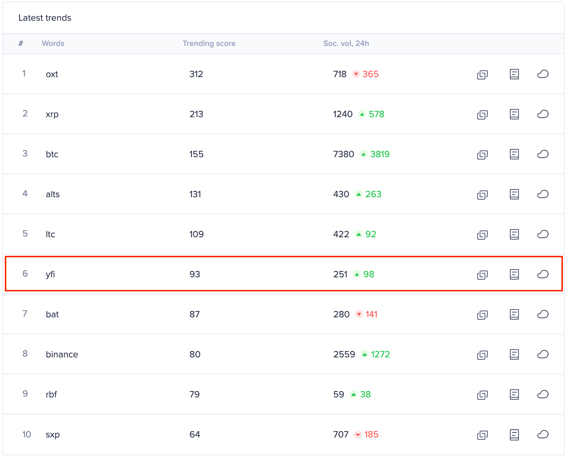Screen dimensions: 567x456
Task: Click the Latest trends heading
Action: pos(45,18)
